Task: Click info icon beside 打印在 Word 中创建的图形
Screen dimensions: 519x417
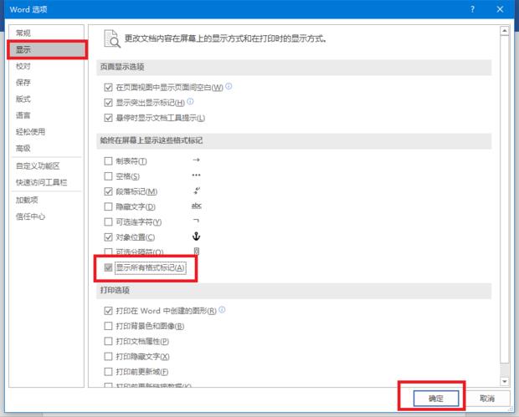Action: pos(223,310)
